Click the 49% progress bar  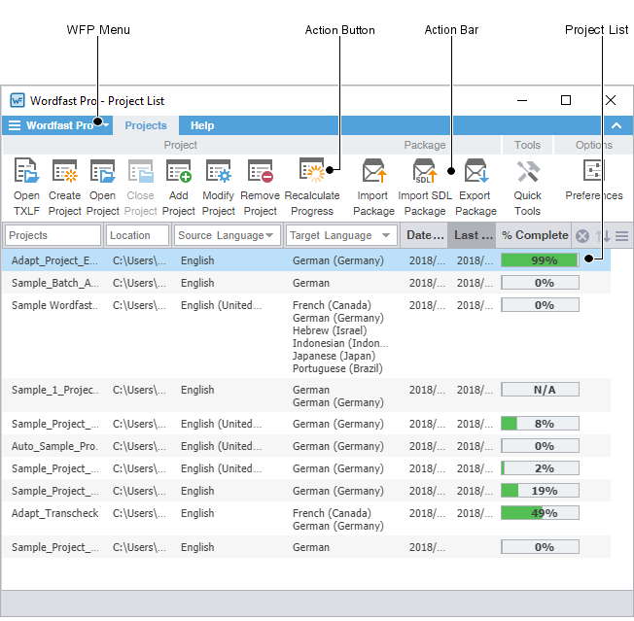[540, 513]
